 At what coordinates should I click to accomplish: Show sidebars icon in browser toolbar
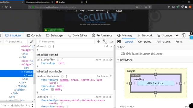tap(173, 7)
